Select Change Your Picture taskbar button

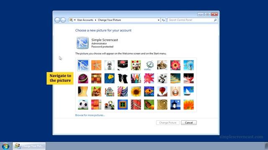click(x=29, y=146)
